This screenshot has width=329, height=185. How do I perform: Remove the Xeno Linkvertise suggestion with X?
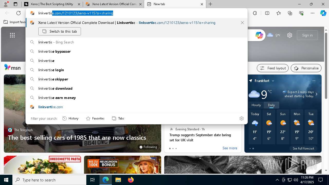[242, 23]
